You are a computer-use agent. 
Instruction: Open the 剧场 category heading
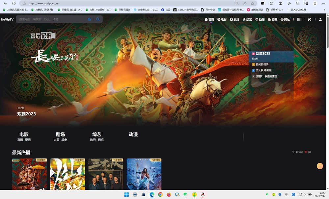pos(60,135)
